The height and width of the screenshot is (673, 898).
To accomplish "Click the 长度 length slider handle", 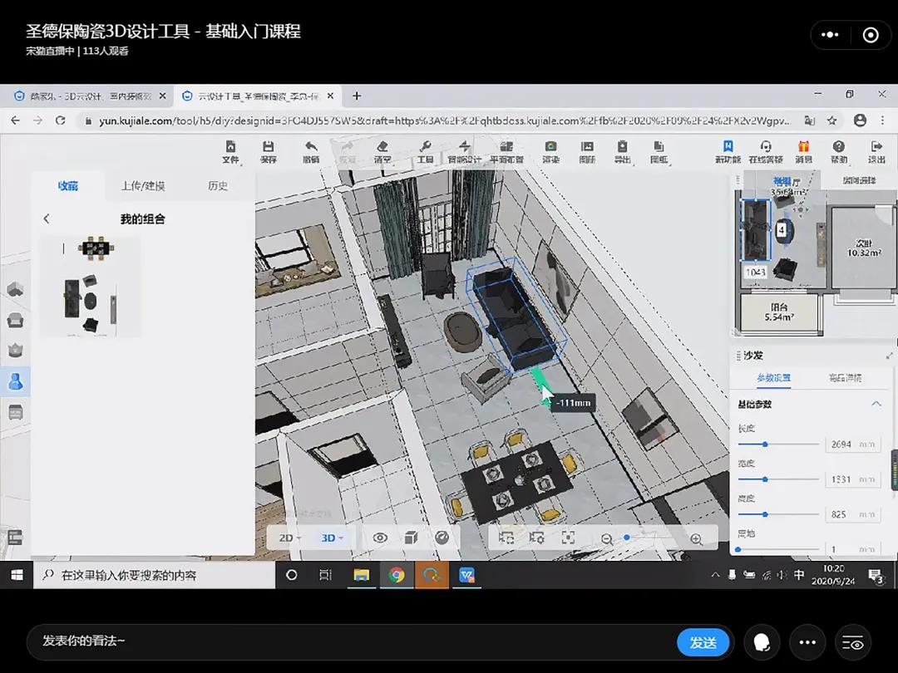I will pyautogui.click(x=765, y=445).
